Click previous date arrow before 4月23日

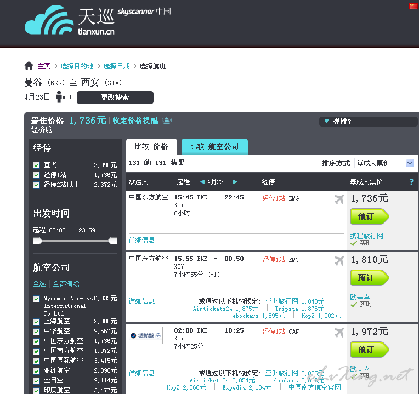pyautogui.click(x=202, y=182)
